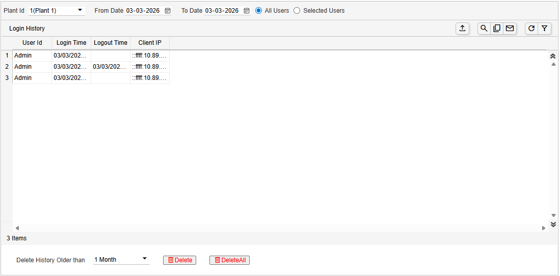The image size is (560, 276).
Task: Refresh the login history list
Action: pyautogui.click(x=531, y=29)
